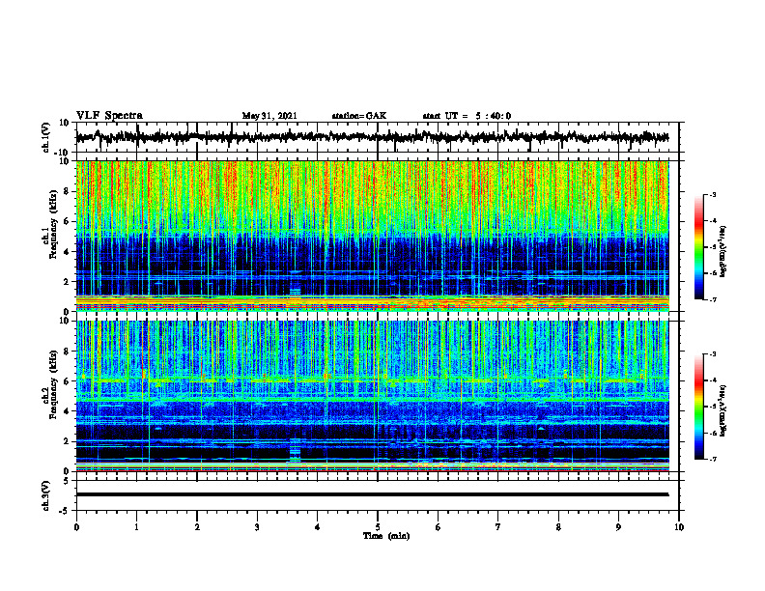Click the "6" kHz tick of ch.1 spectrogram

tap(67, 221)
